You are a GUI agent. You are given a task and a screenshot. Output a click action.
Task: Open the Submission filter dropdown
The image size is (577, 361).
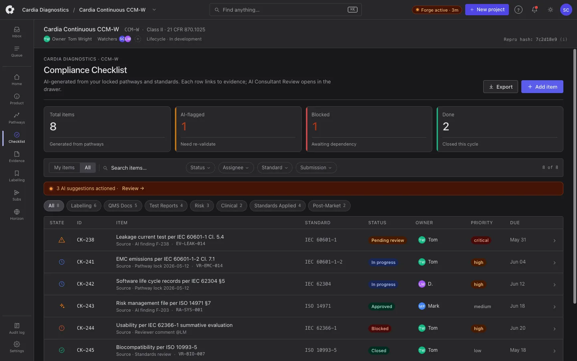[316, 168]
